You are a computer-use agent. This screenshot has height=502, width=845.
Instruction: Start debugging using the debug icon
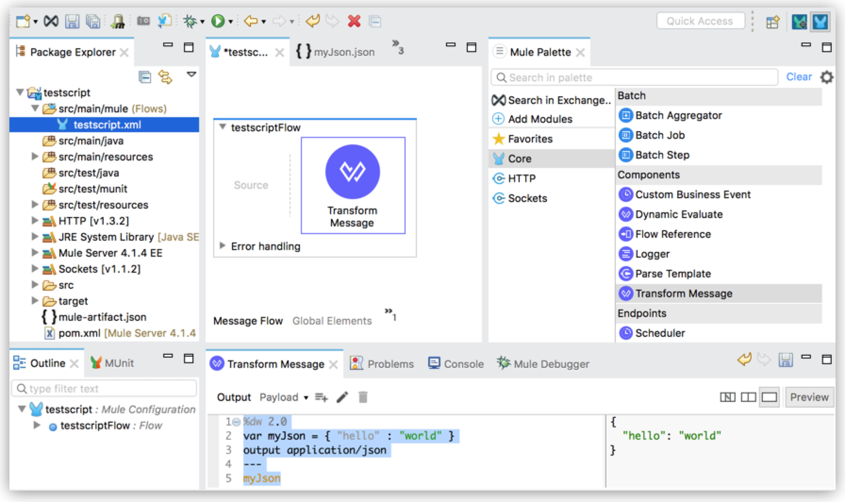pyautogui.click(x=191, y=21)
